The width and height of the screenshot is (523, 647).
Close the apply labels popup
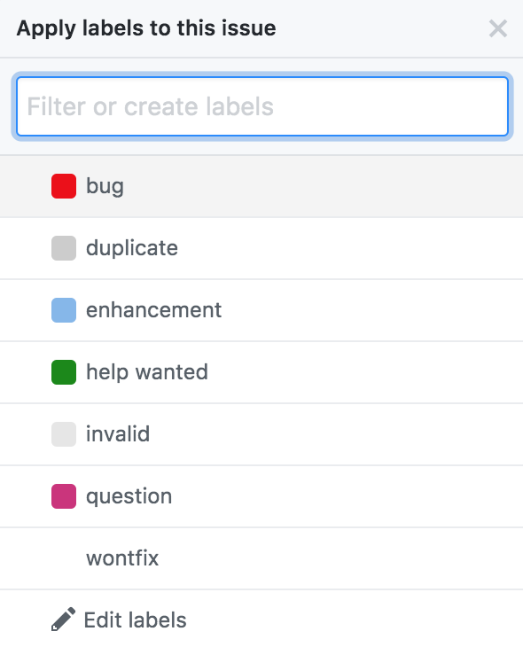[498, 29]
